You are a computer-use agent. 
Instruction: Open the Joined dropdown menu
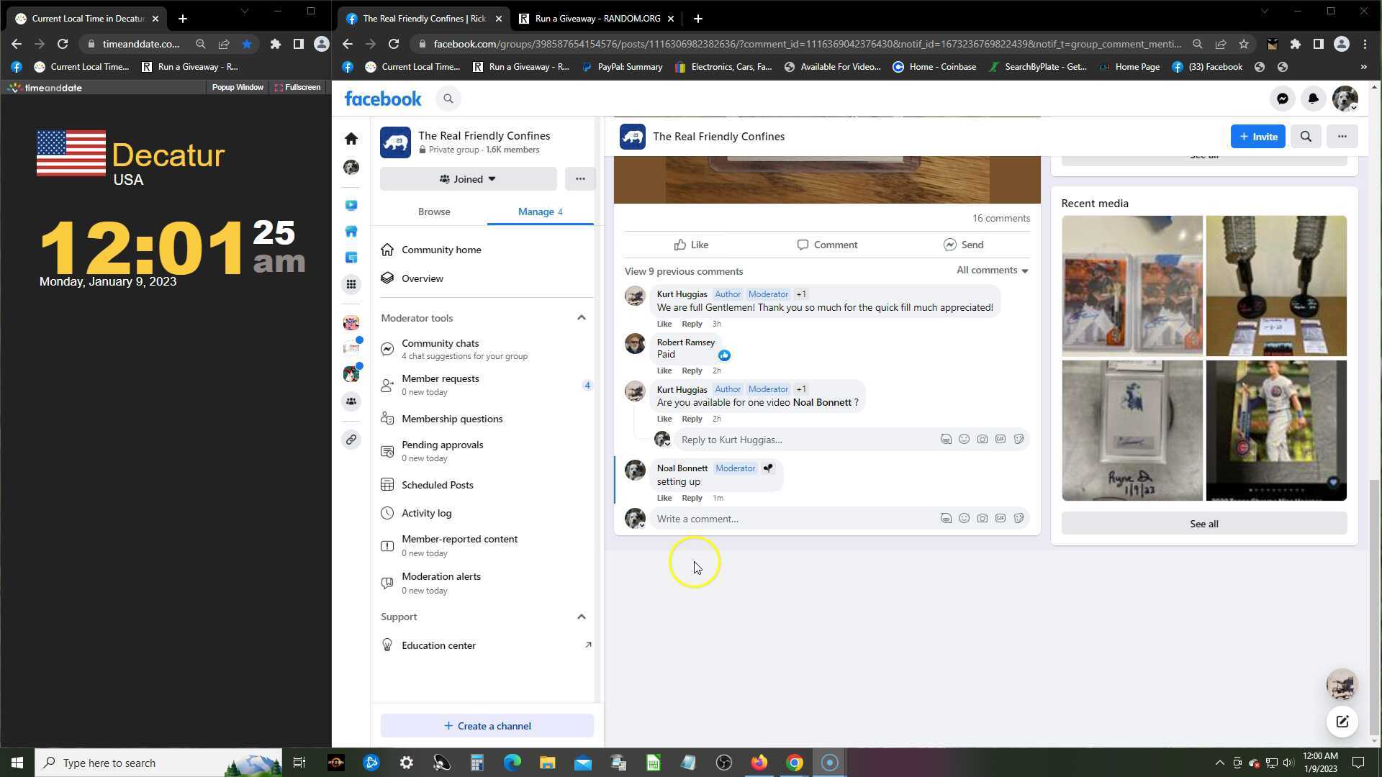(x=468, y=179)
